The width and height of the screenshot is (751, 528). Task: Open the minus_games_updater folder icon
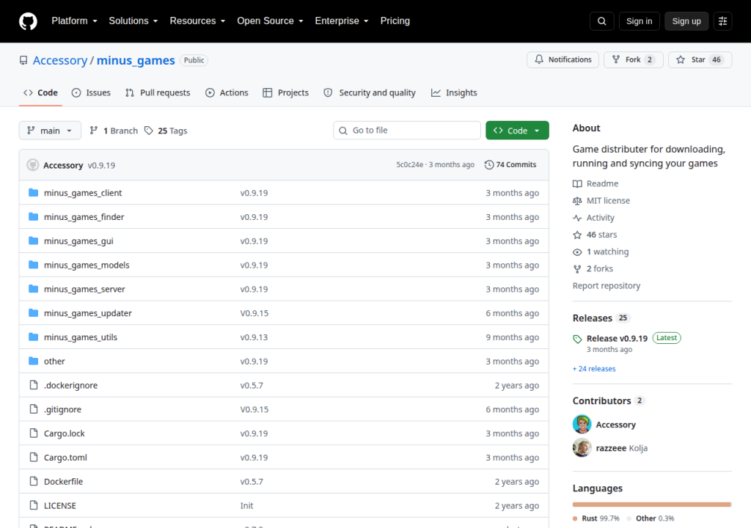[33, 313]
